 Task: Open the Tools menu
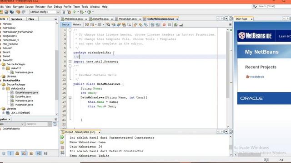coord(85,7)
